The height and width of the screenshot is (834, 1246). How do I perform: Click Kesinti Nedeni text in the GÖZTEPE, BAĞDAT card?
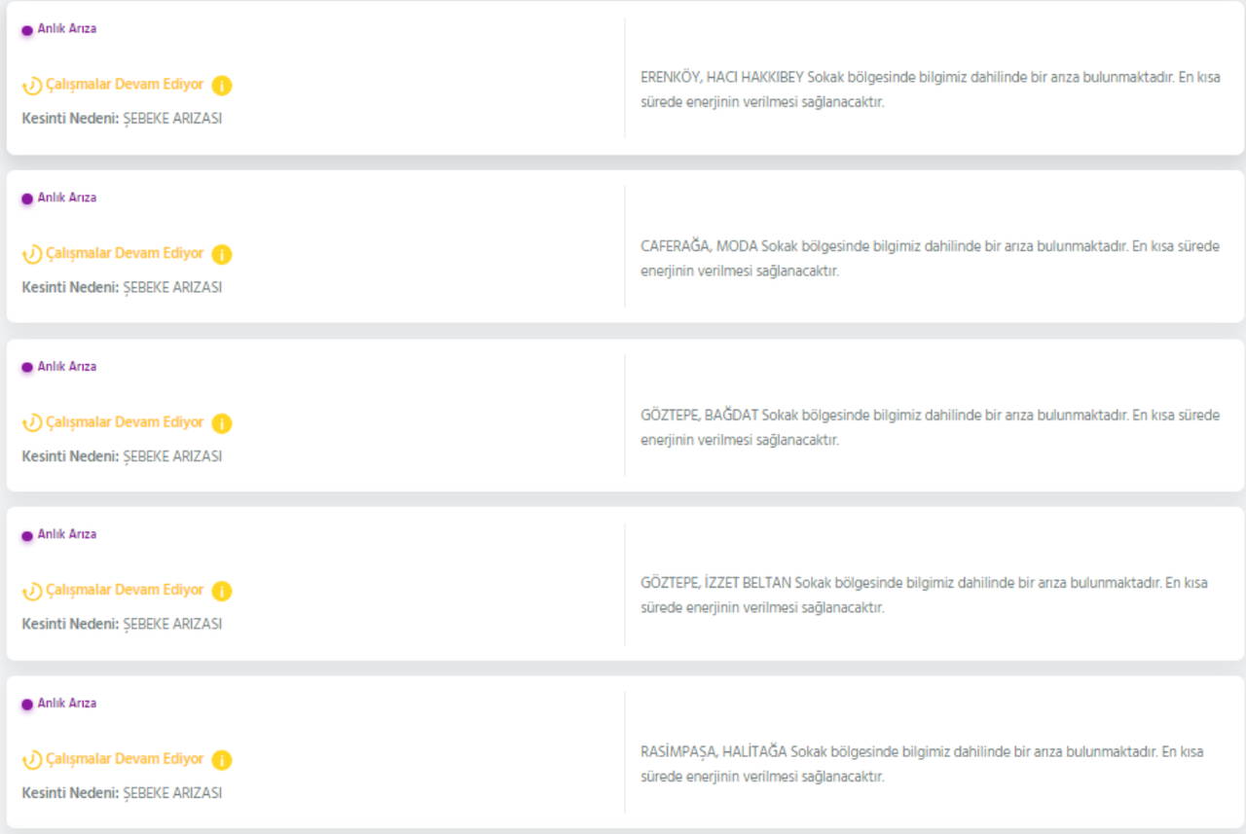coord(122,456)
